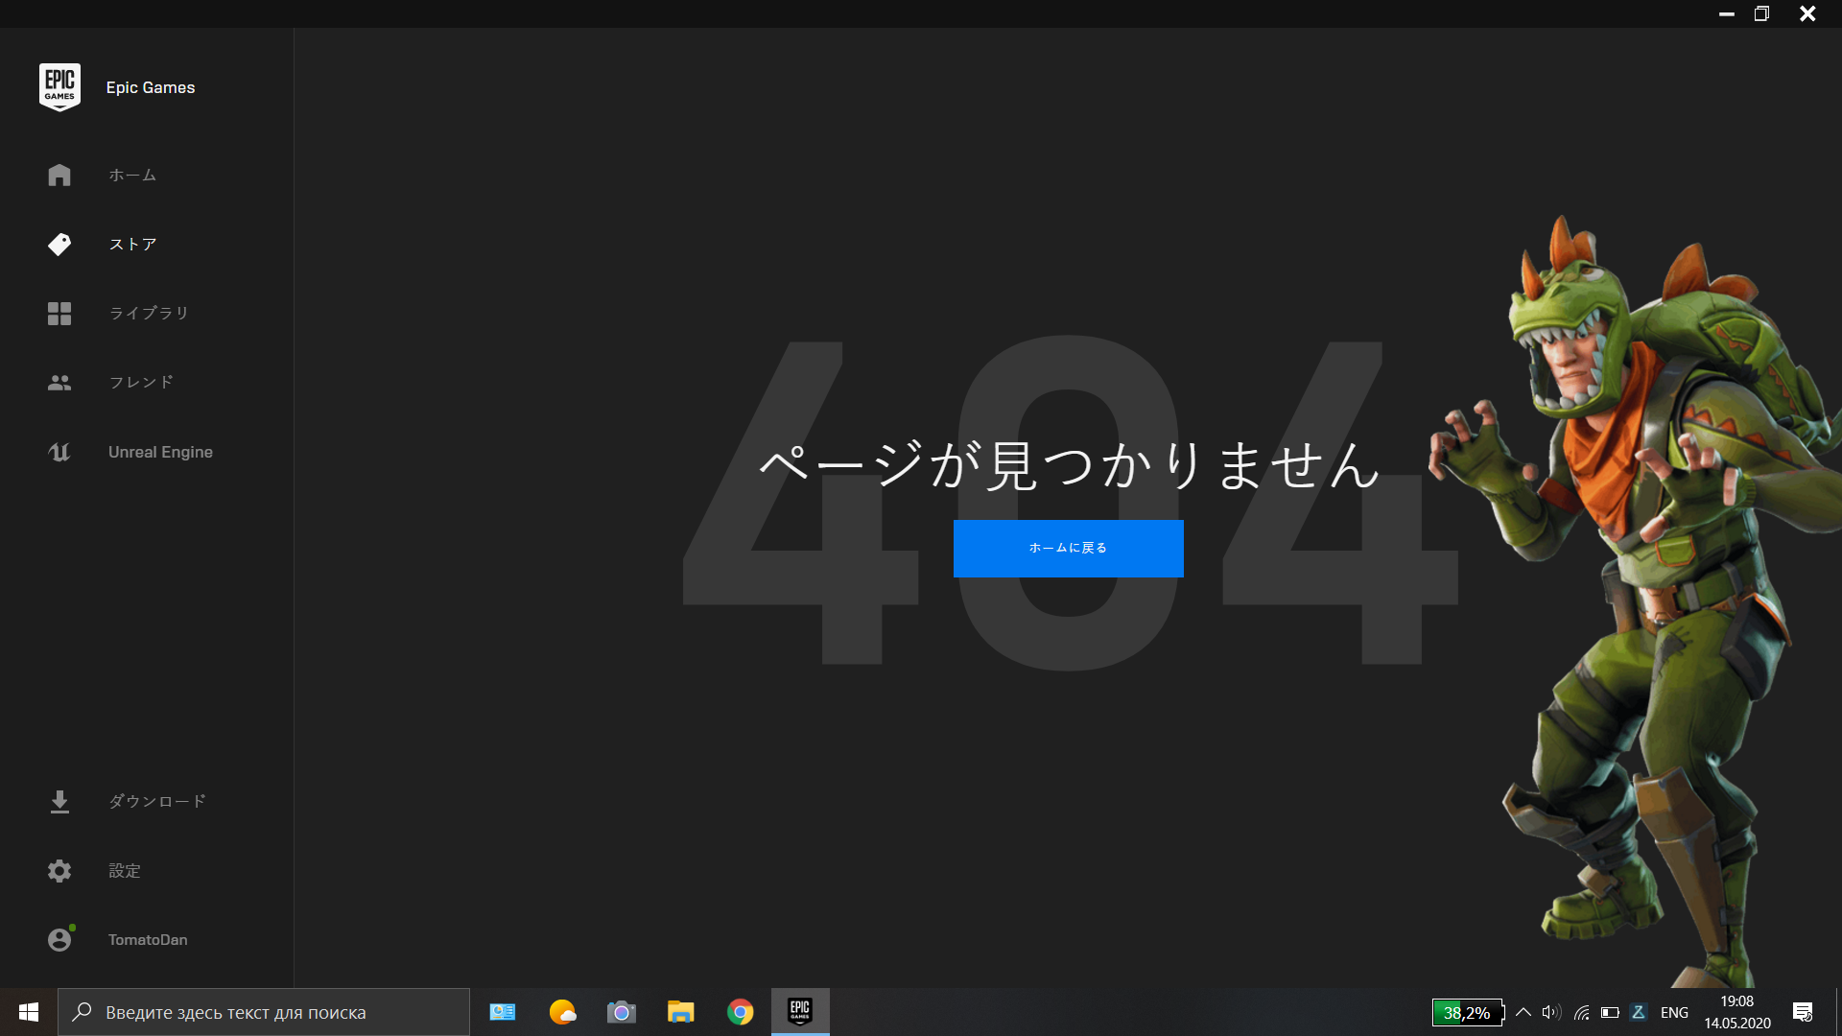
Task: Open the ダウンロード menu label
Action: click(157, 801)
